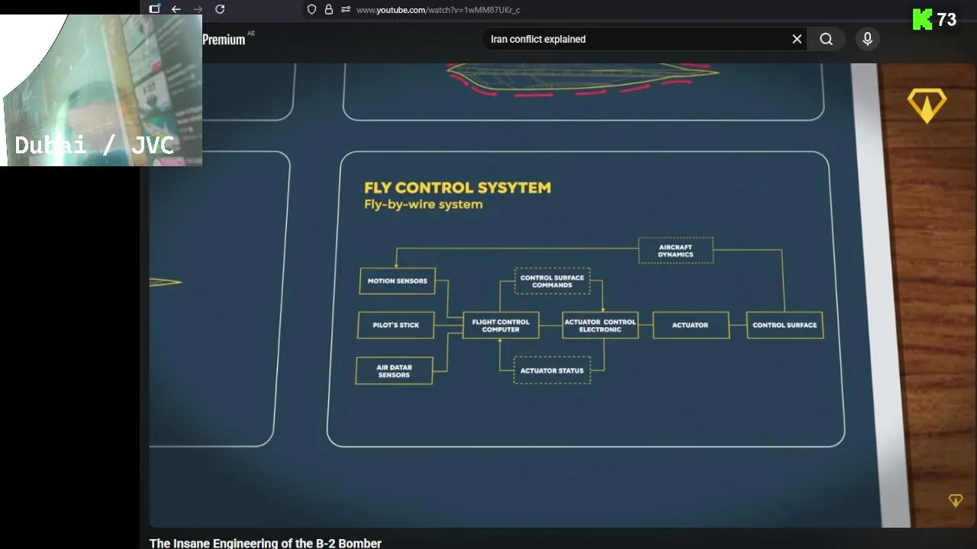The image size is (977, 549).
Task: Click the number 73 counter at top right
Action: [946, 20]
